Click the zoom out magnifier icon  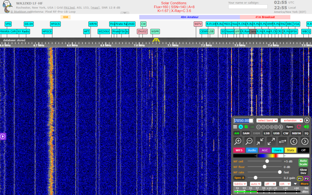[x=249, y=141]
